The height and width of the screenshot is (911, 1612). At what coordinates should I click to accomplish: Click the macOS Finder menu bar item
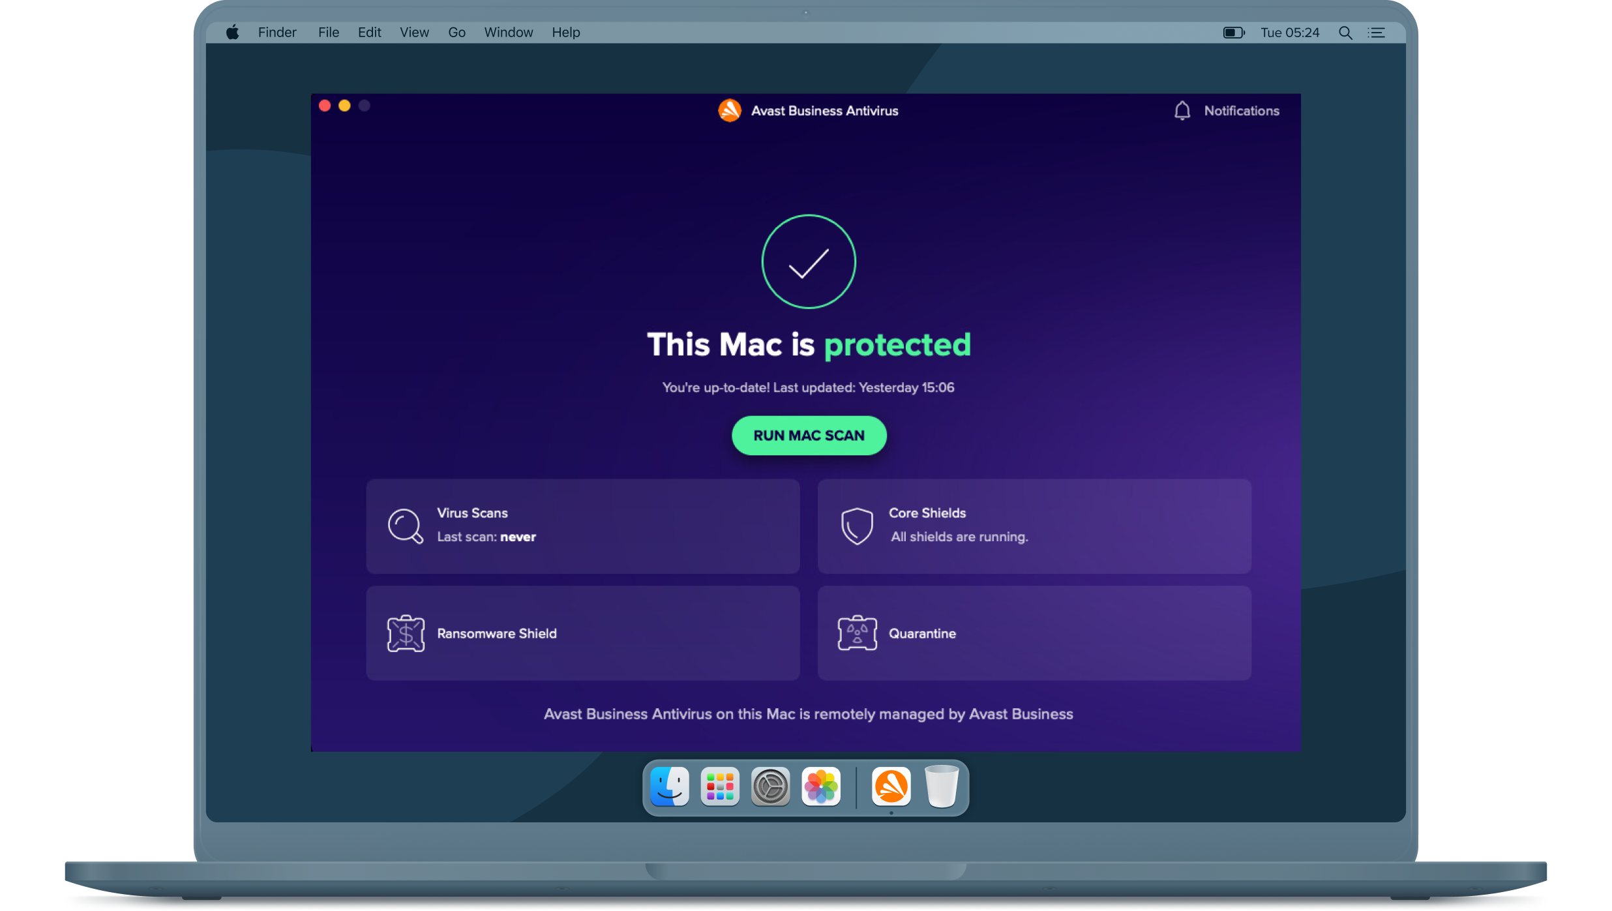pyautogui.click(x=276, y=32)
